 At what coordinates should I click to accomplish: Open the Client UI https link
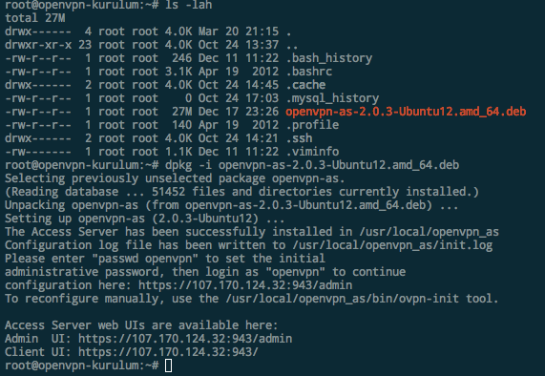click(x=168, y=352)
